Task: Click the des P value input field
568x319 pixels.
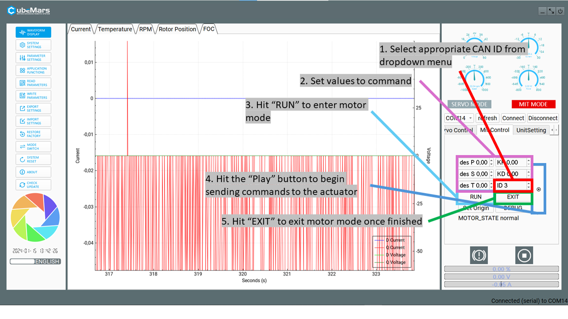Action: coord(473,163)
